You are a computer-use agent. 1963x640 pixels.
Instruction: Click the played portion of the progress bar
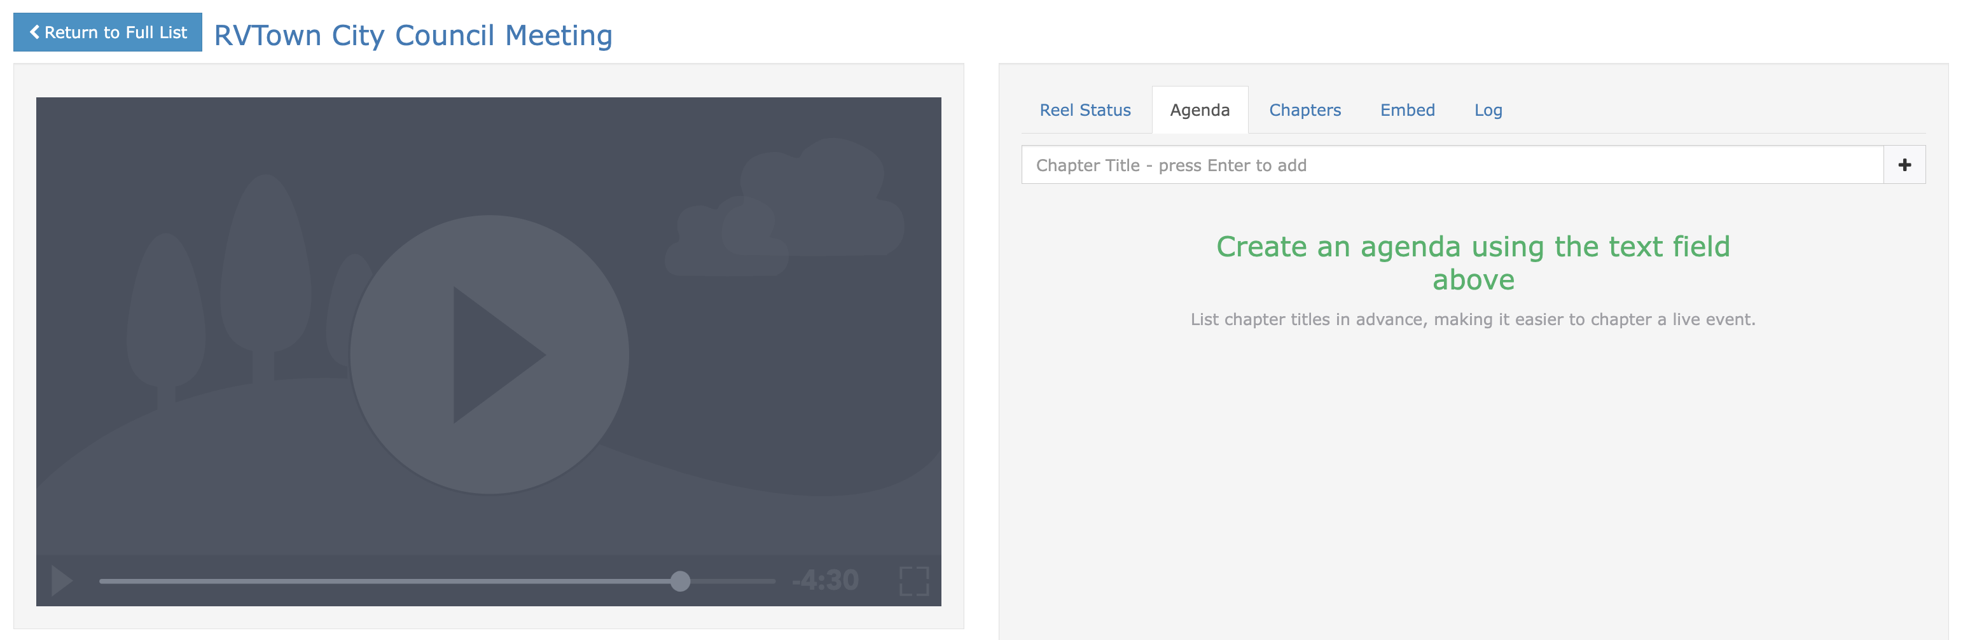(381, 581)
